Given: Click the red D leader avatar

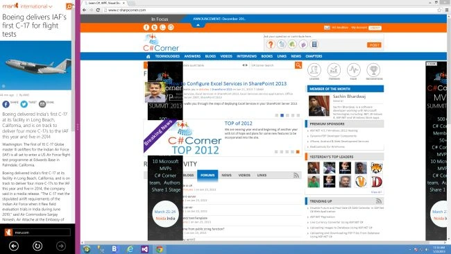Looking at the screenshot, I should [x=377, y=182].
